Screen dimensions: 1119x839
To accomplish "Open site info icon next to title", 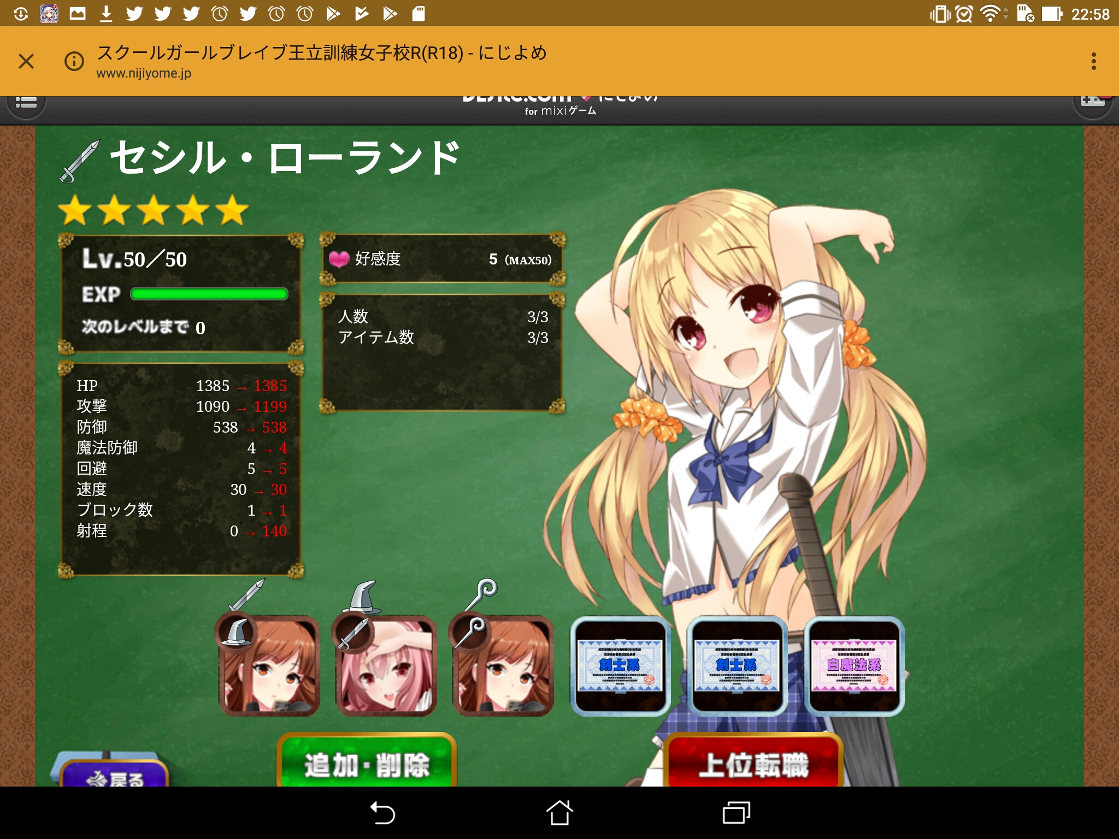I will point(74,61).
